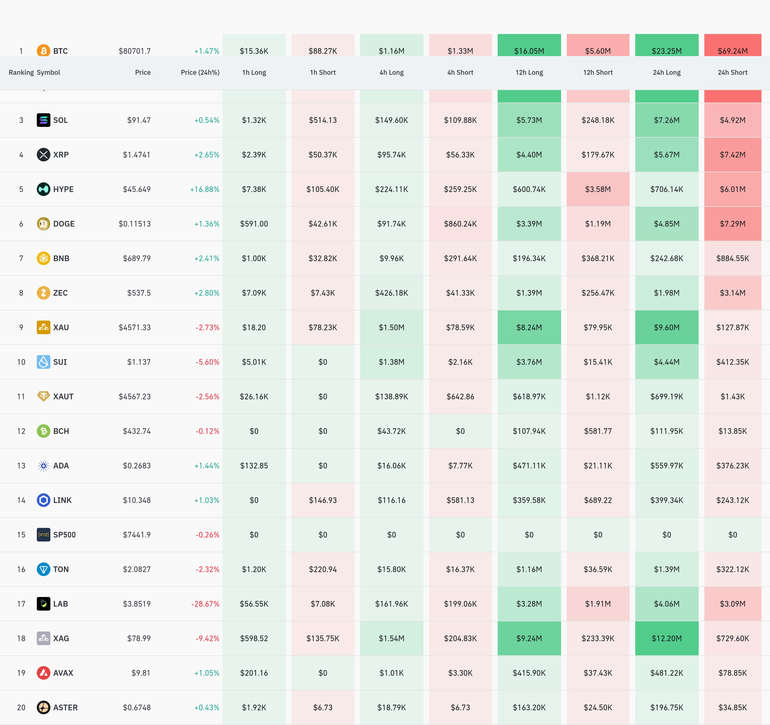This screenshot has width=770, height=725.
Task: Open the XAUT symbol name link
Action: coord(63,396)
